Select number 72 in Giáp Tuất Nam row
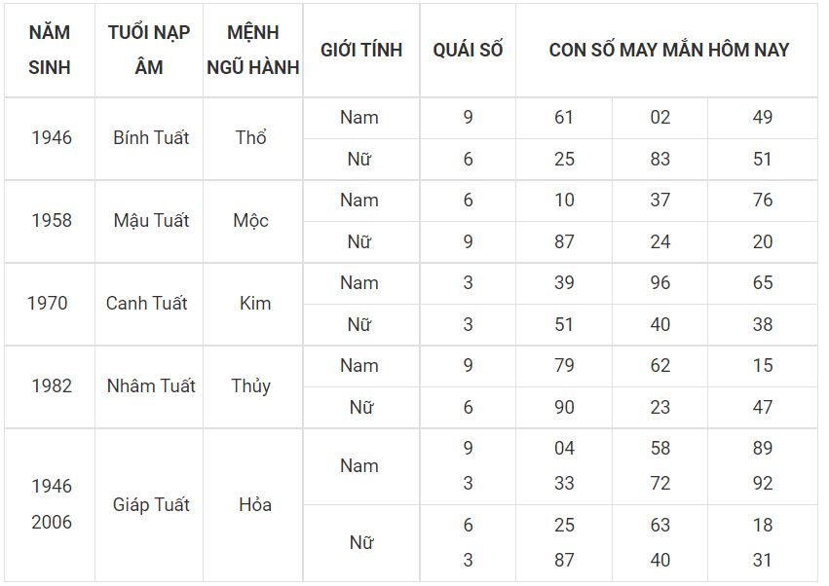This screenshot has height=586, width=829. (x=659, y=483)
